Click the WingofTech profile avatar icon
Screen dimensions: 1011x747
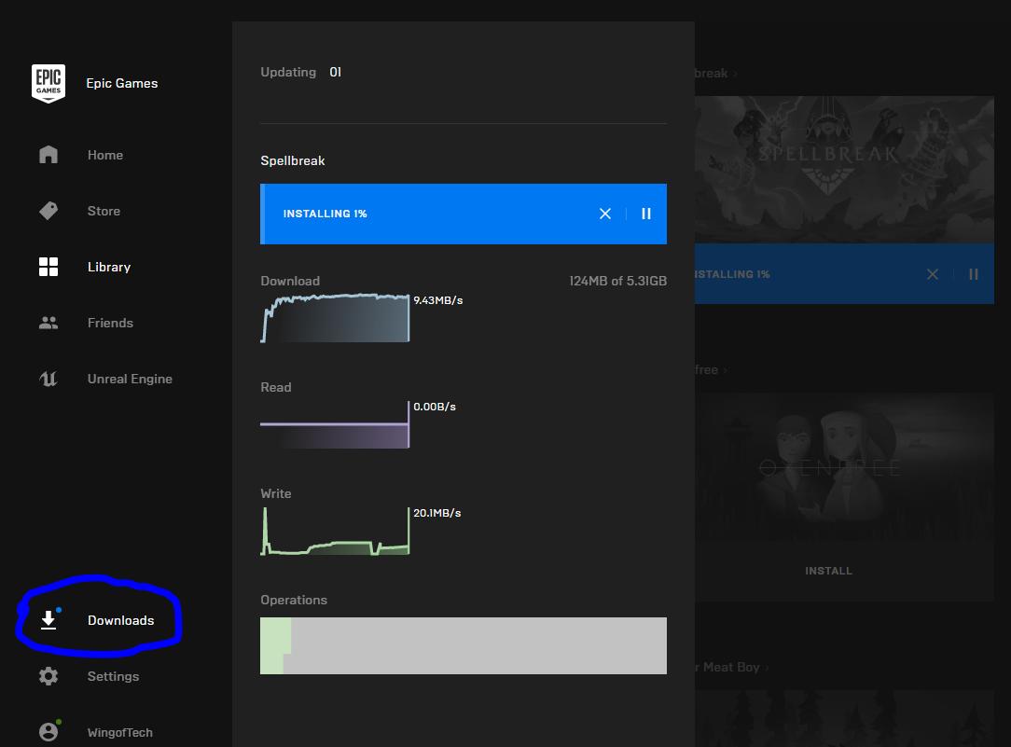click(48, 731)
